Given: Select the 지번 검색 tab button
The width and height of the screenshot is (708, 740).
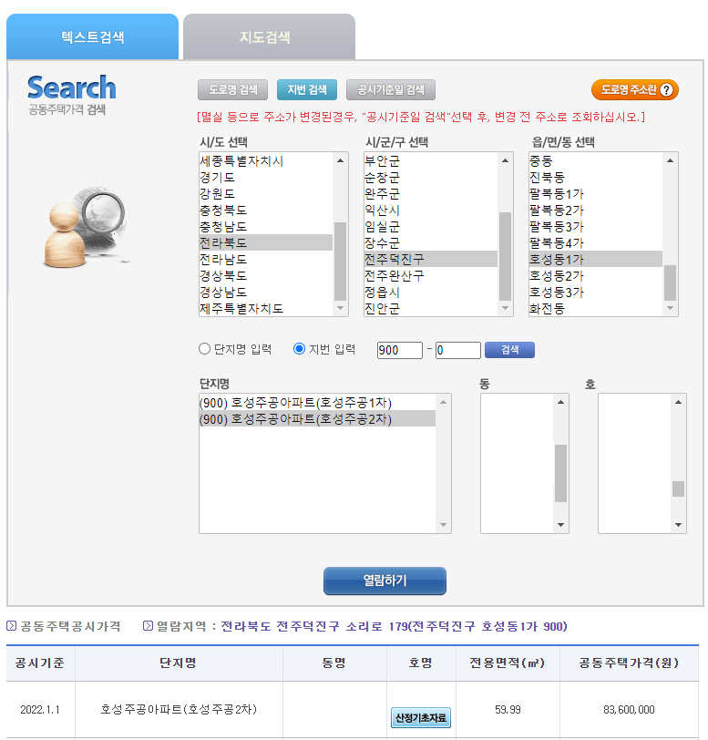Looking at the screenshot, I should pyautogui.click(x=307, y=89).
